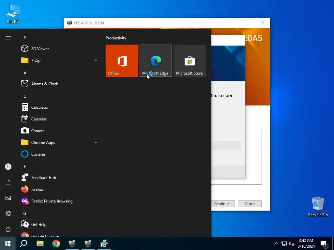The image size is (334, 250).
Task: Click the progress bar in VEGAS installer
Action: click(x=226, y=145)
